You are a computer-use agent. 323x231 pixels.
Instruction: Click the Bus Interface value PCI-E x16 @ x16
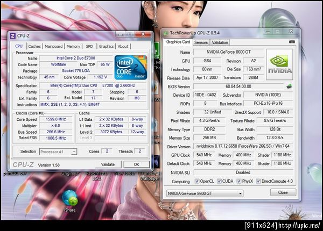pyautogui.click(x=268, y=103)
